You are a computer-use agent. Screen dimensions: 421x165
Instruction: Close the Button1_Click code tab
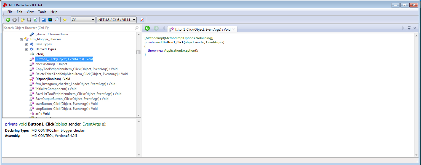pos(233,29)
